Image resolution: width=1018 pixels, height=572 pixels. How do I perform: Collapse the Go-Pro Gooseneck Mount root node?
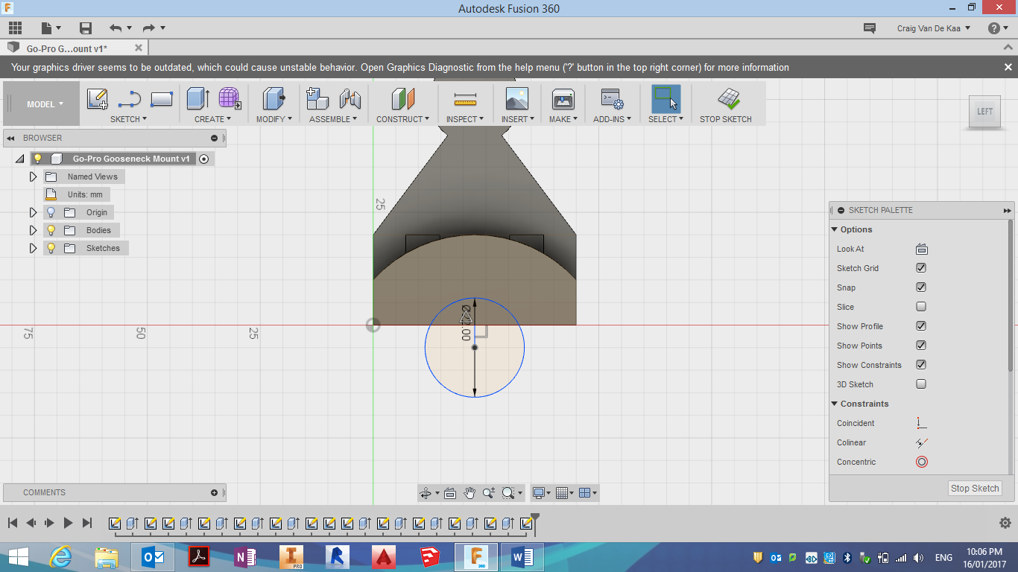[19, 159]
